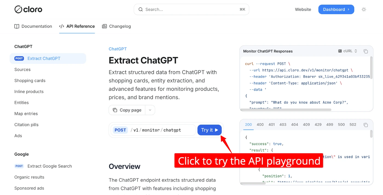Copy the response example code

tap(365, 125)
